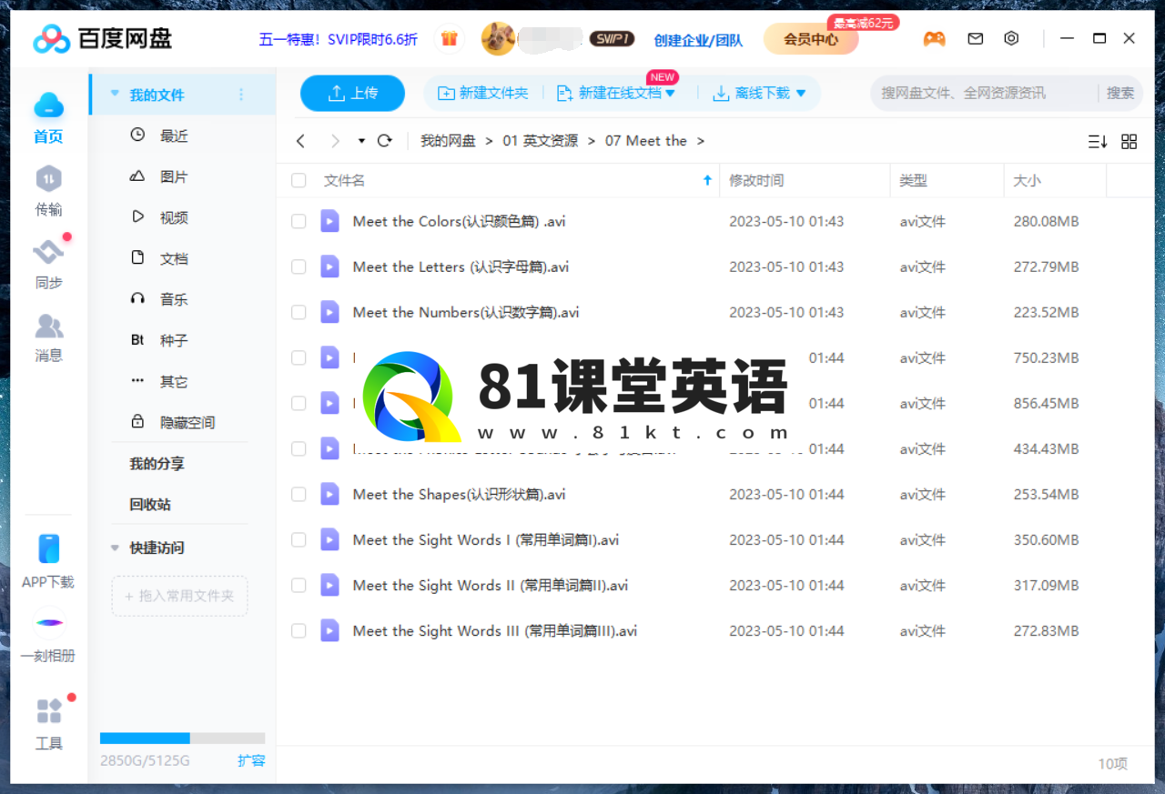Open the navigation history dropdown arrow
Image resolution: width=1165 pixels, height=794 pixels.
(x=361, y=141)
